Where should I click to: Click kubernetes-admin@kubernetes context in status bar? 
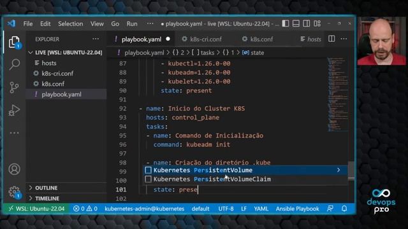click(x=145, y=209)
